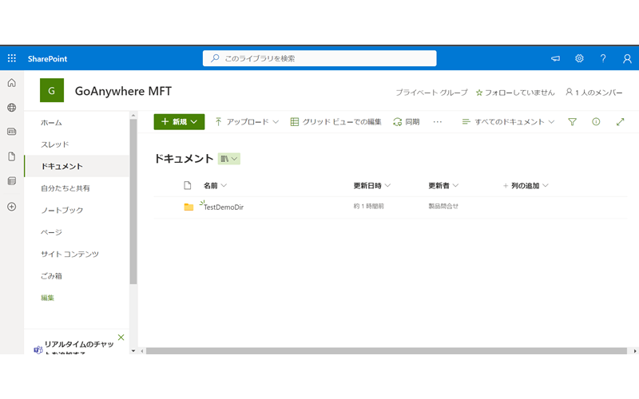Open the TestDemoDir folder name

pyautogui.click(x=224, y=207)
